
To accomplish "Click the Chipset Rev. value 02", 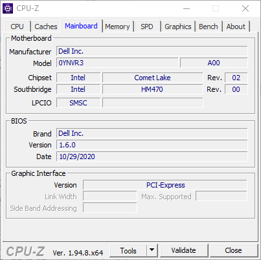I will [236, 78].
